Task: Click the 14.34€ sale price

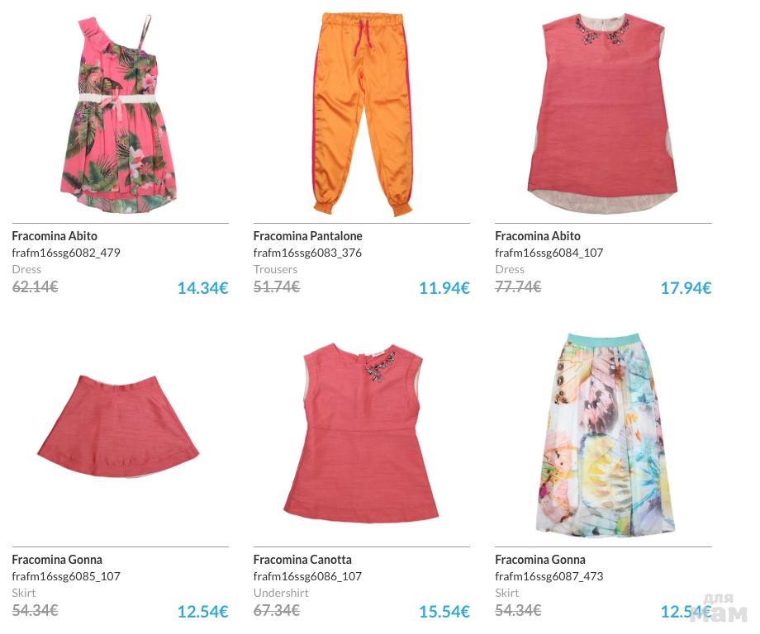Action: coord(202,288)
